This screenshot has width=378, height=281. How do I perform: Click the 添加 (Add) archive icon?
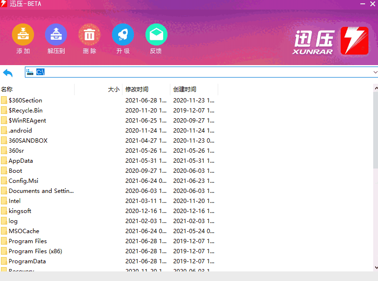point(23,35)
